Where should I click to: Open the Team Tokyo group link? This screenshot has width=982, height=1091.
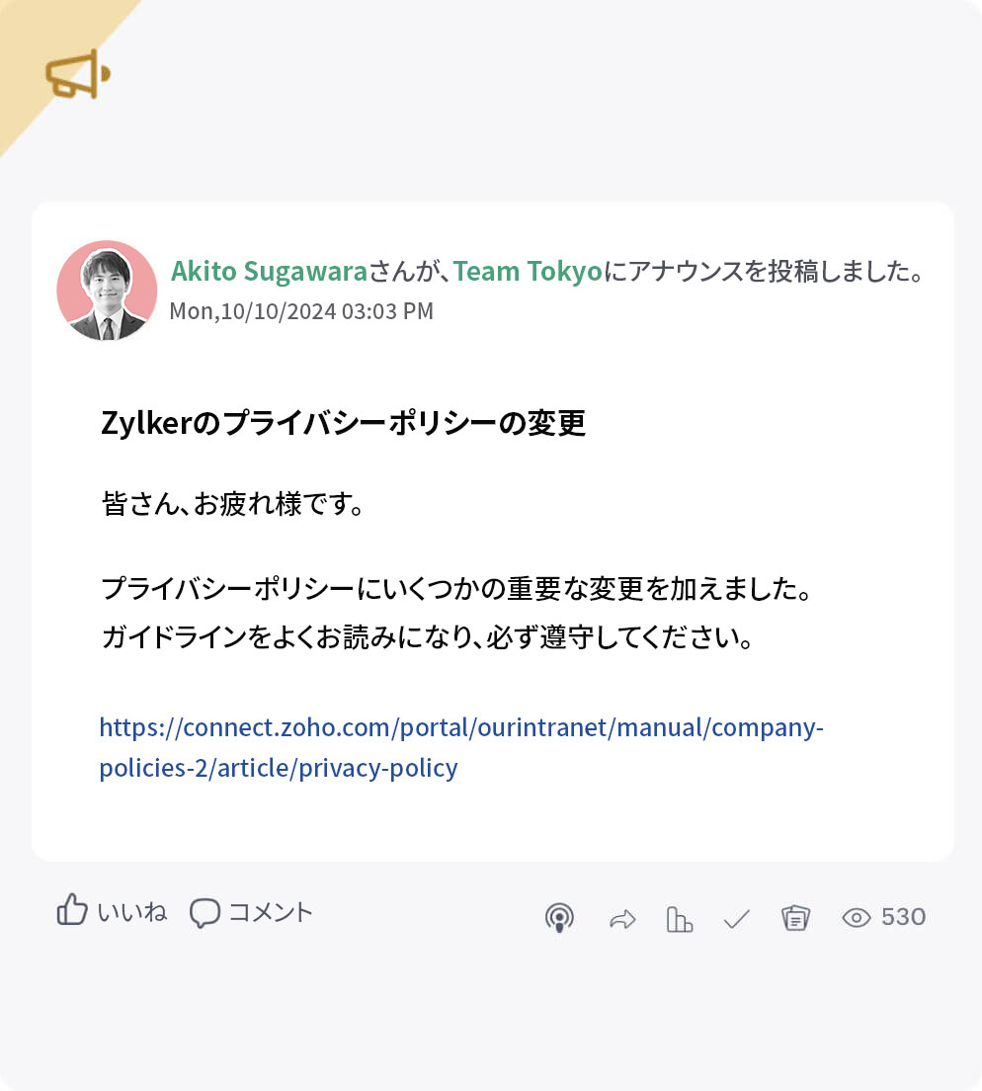point(525,271)
